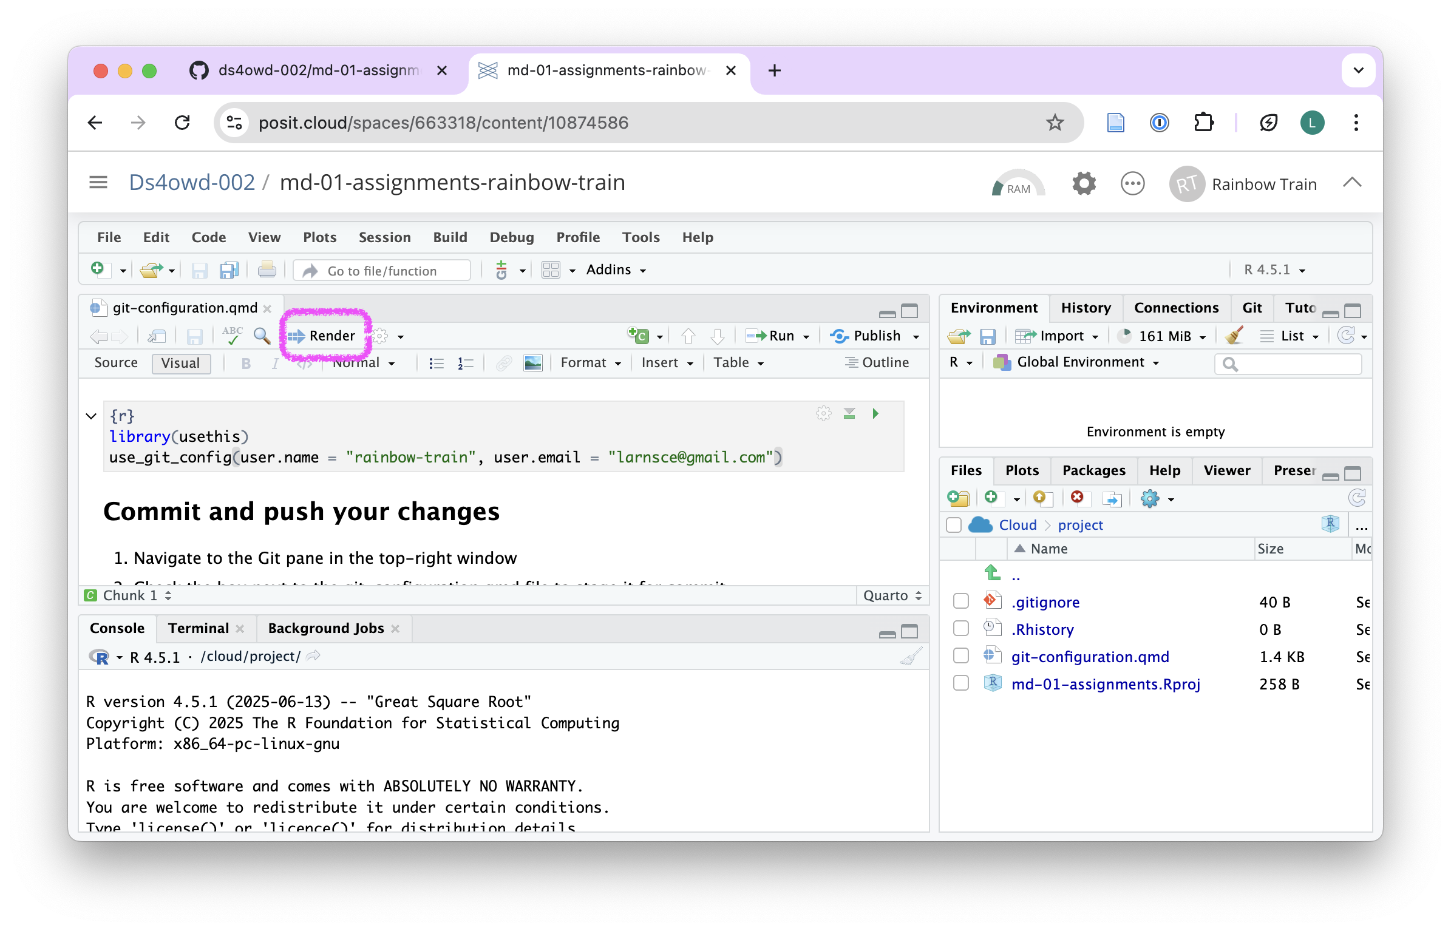
Task: Run the current chunk with the green play icon
Action: [875, 413]
